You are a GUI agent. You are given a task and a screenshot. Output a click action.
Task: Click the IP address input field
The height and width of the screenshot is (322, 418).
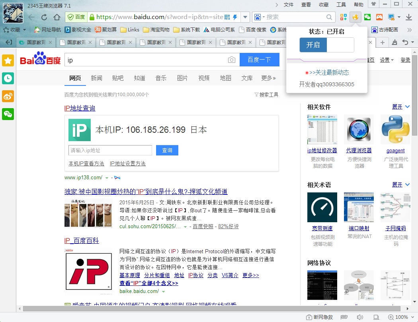[110, 150]
